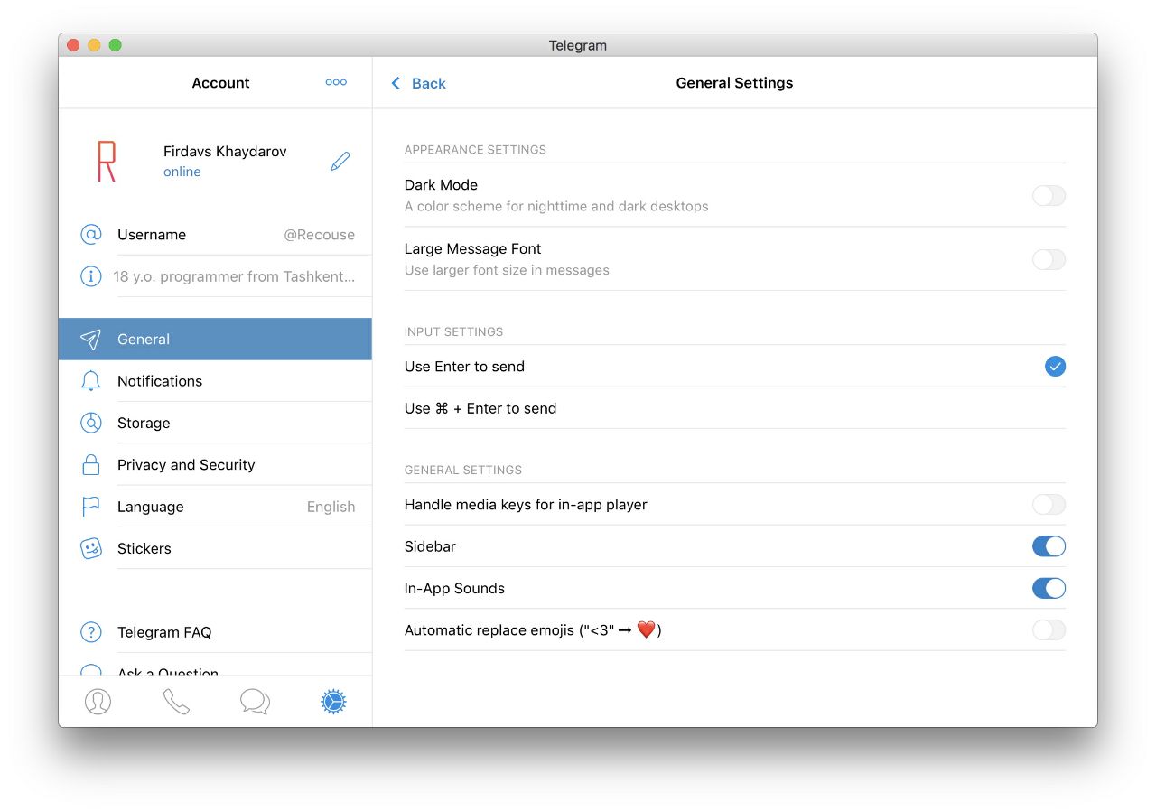Open Language set to English
1156x811 pixels.
pyautogui.click(x=215, y=507)
